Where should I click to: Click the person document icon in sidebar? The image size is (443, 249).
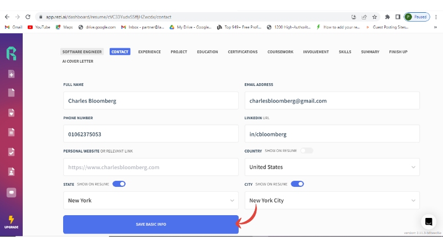coord(11,171)
